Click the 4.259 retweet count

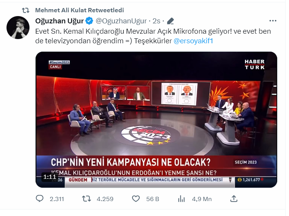105,199
